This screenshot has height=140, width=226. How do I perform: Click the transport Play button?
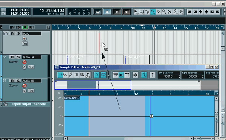[x=117, y=12]
